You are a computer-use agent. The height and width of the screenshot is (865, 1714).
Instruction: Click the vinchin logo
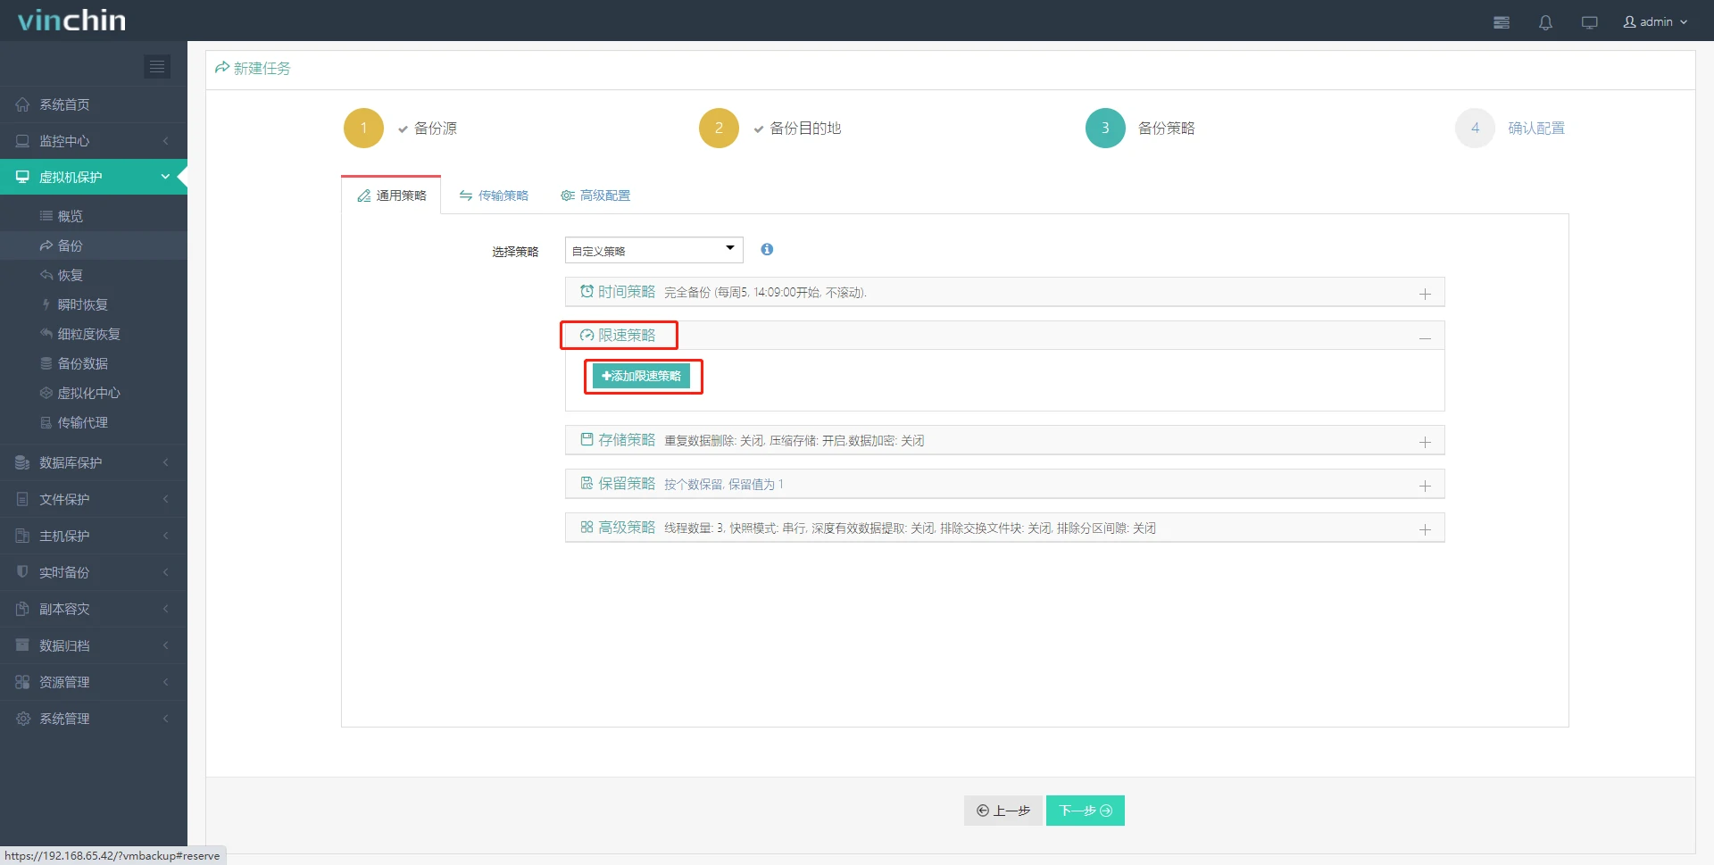click(71, 20)
